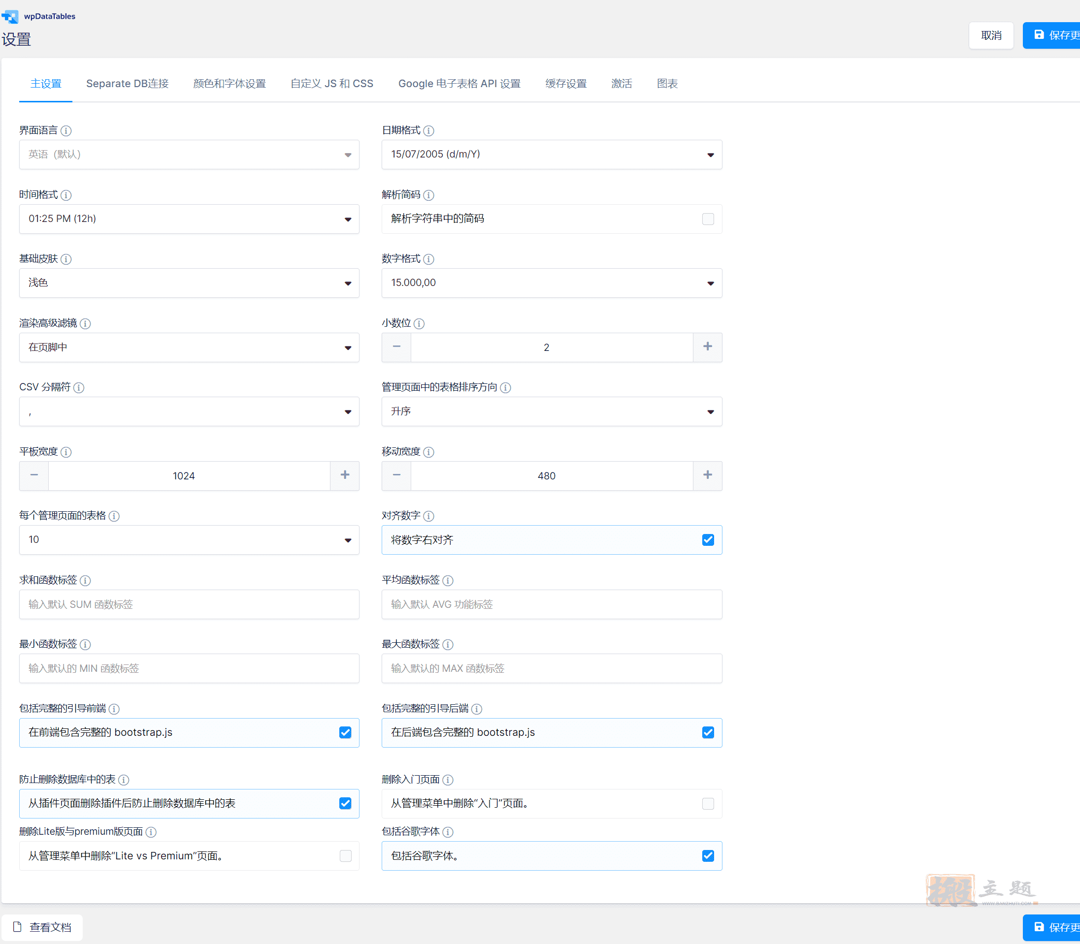Click the 取消 button
Screen dimensions: 1080x944
click(x=991, y=35)
